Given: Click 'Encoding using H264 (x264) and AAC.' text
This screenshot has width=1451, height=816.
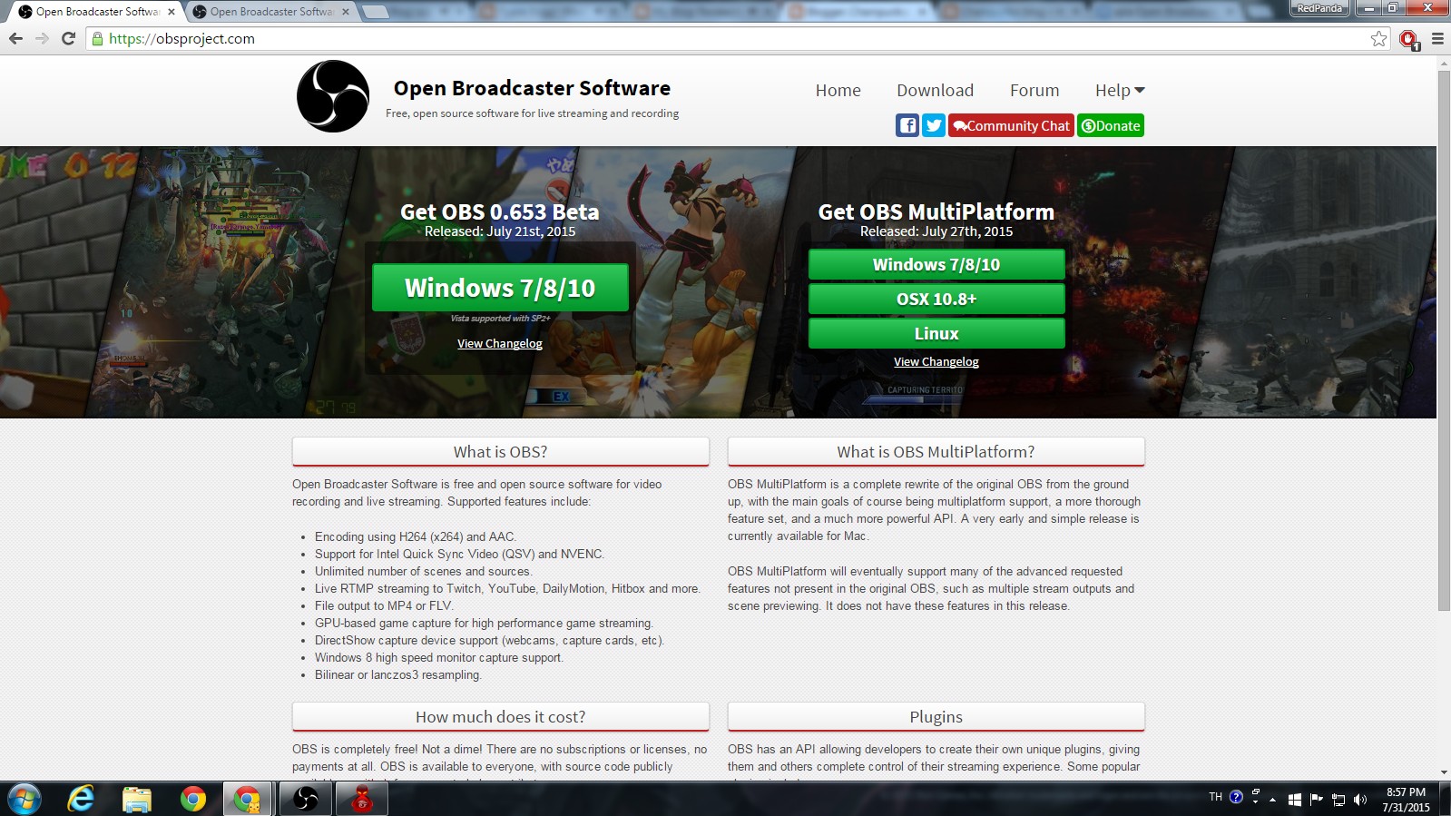Looking at the screenshot, I should pyautogui.click(x=416, y=536).
